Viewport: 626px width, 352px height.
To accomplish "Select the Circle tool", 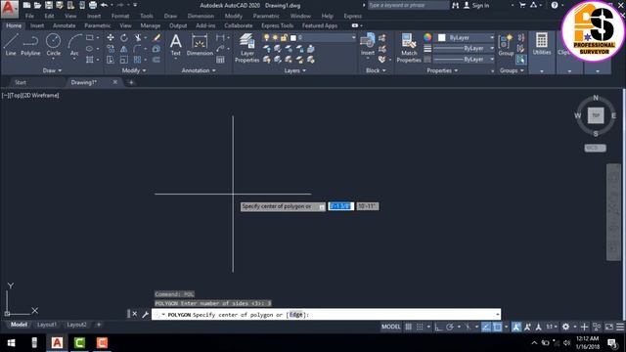I will pyautogui.click(x=53, y=44).
